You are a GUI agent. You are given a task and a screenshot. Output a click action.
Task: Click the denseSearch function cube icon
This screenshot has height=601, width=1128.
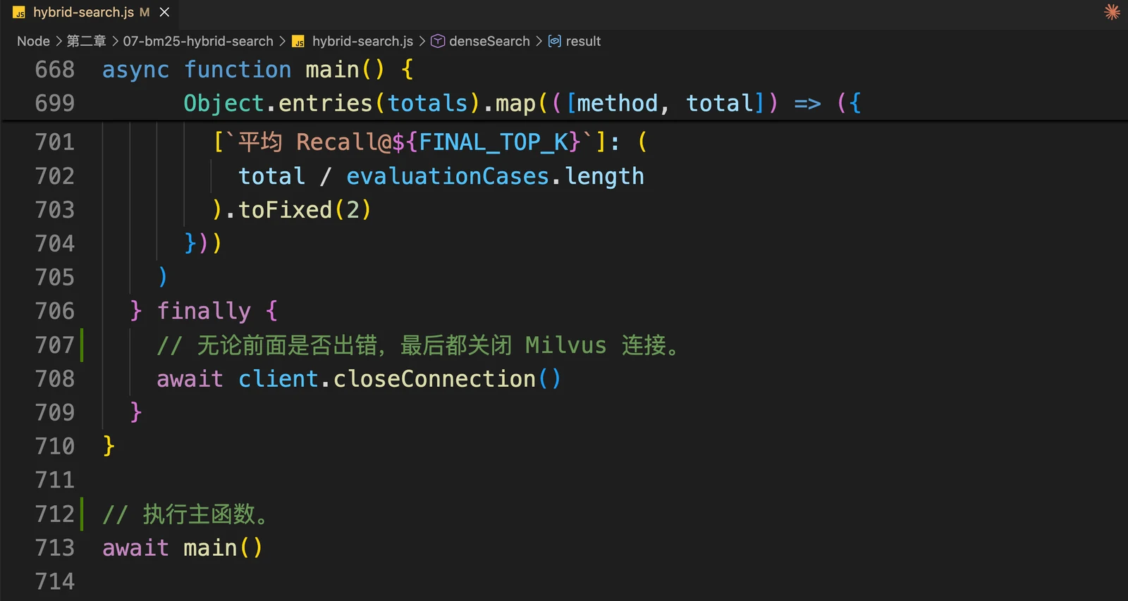438,41
